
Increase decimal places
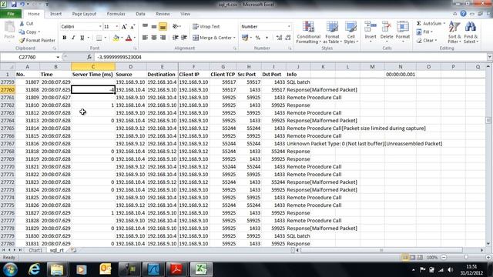[x=279, y=38]
